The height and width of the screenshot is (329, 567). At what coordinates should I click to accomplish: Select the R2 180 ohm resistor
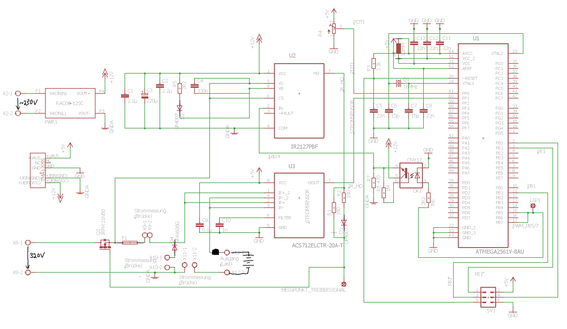[x=344, y=198]
